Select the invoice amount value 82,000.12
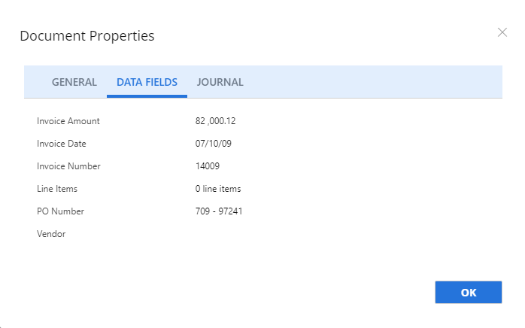The height and width of the screenshot is (328, 525). click(215, 121)
